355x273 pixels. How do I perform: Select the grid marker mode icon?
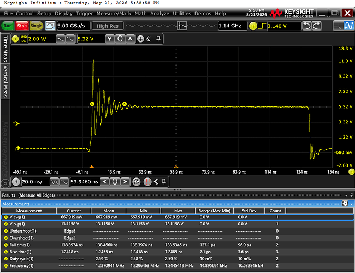click(338, 26)
